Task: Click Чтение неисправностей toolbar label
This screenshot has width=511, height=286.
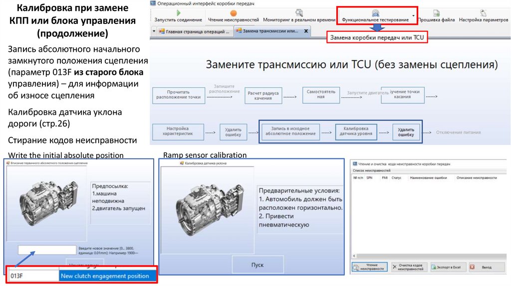Action: point(234,20)
